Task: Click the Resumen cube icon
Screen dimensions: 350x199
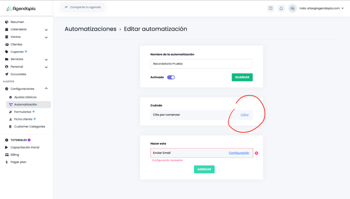Action: (x=7, y=22)
